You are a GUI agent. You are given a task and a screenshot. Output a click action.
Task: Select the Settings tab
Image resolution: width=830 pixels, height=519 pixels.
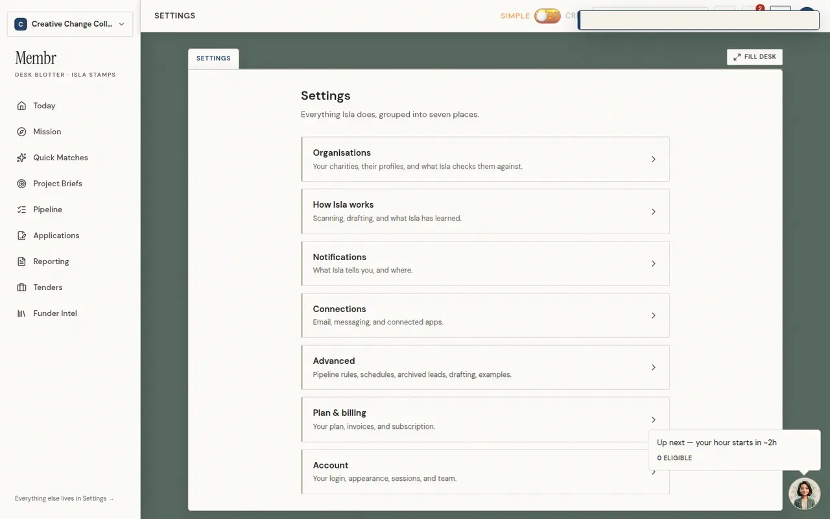click(213, 58)
